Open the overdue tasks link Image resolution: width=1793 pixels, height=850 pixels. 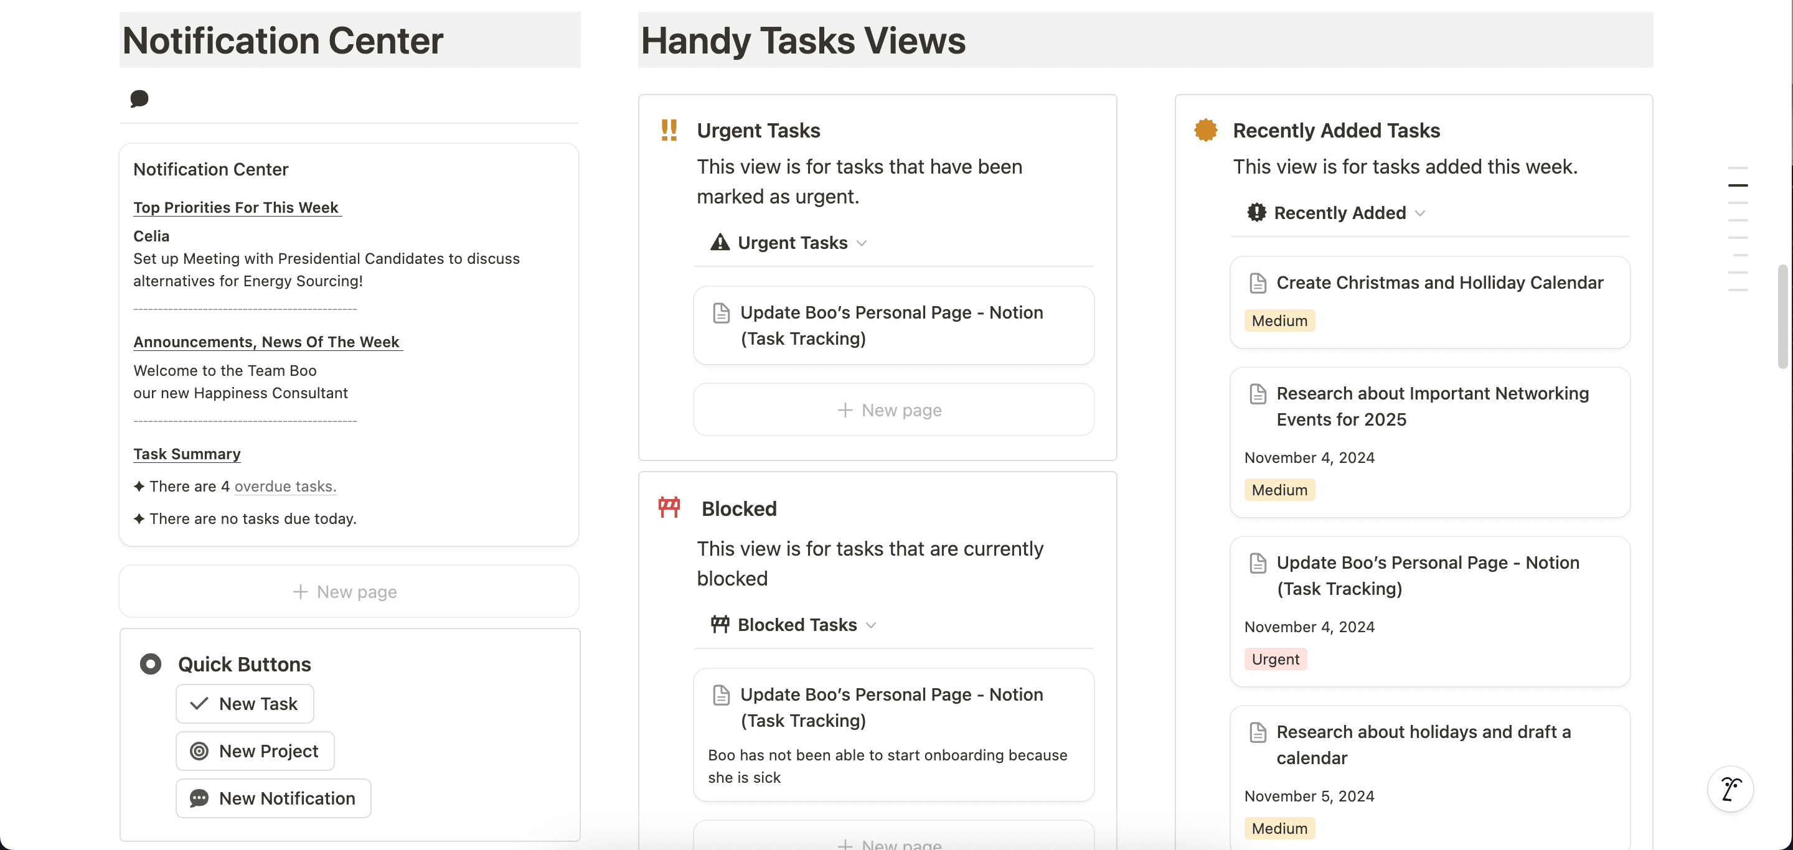(285, 486)
